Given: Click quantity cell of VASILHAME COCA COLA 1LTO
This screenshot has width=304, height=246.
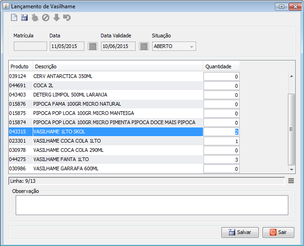Looking at the screenshot, I should [x=221, y=141].
